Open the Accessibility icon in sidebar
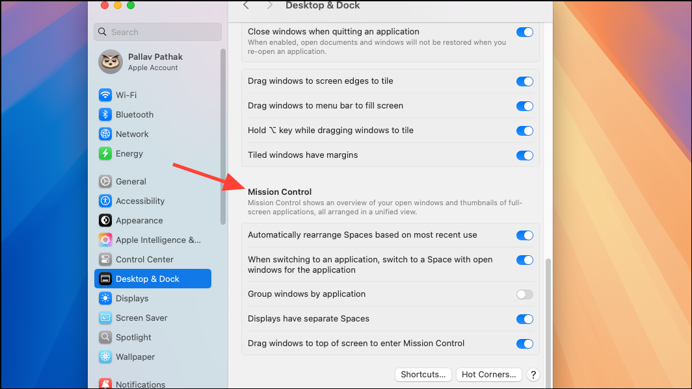 click(x=105, y=201)
